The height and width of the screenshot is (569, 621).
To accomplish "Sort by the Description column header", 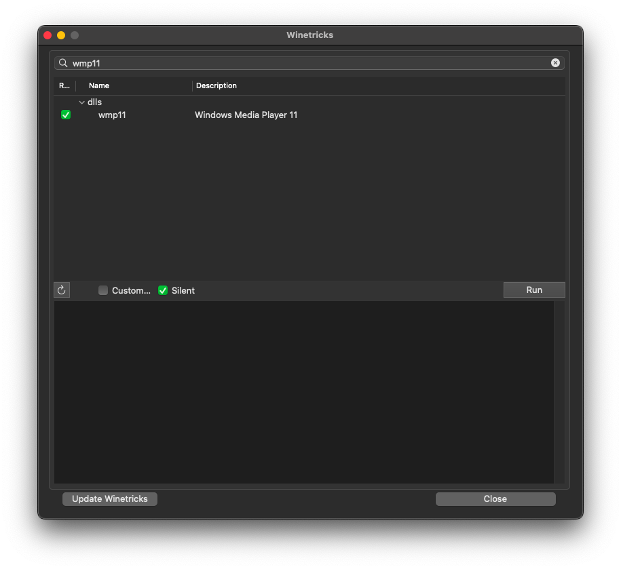I will pos(217,86).
